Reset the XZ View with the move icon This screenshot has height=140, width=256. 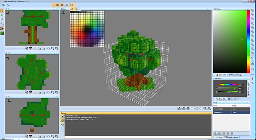(48, 92)
